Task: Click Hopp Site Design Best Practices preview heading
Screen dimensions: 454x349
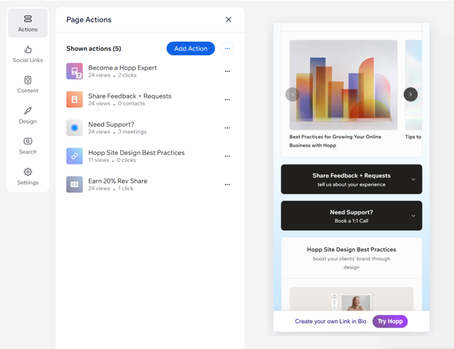Action: [x=351, y=249]
